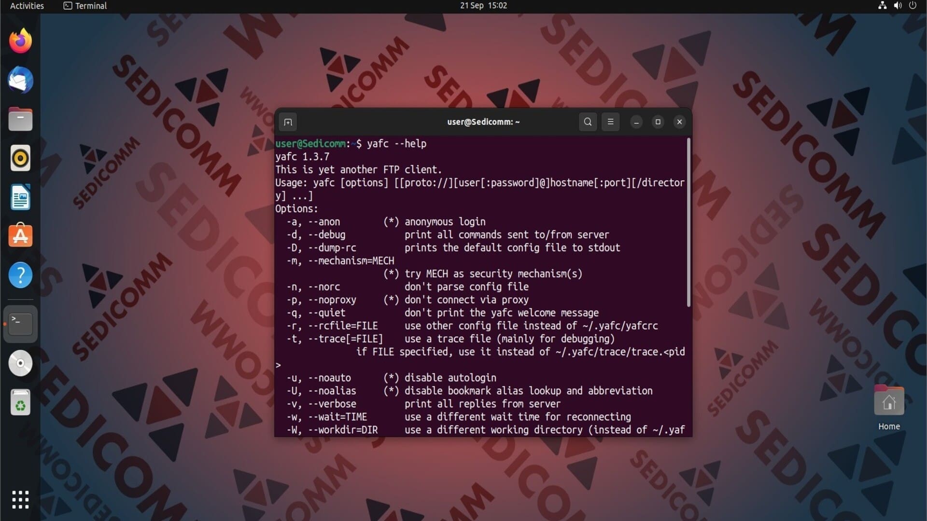Viewport: 927px width, 521px height.
Task: Open the disc drive icon in dock
Action: click(20, 363)
